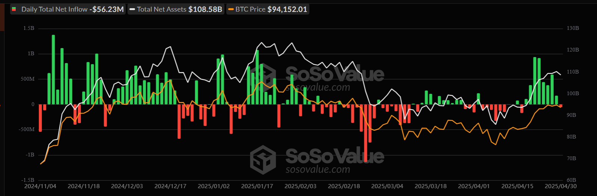Image resolution: width=597 pixels, height=196 pixels.
Task: Click the -1.5B left axis label
Action: pos(28,180)
